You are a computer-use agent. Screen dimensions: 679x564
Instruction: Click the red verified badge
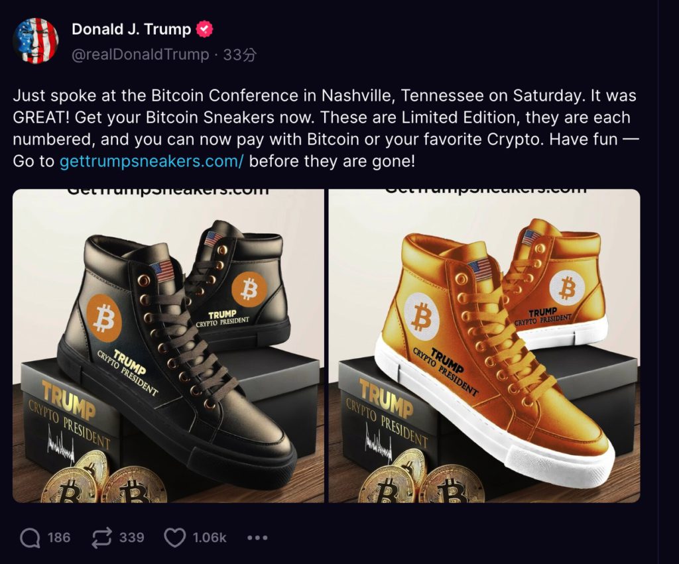pyautogui.click(x=206, y=29)
